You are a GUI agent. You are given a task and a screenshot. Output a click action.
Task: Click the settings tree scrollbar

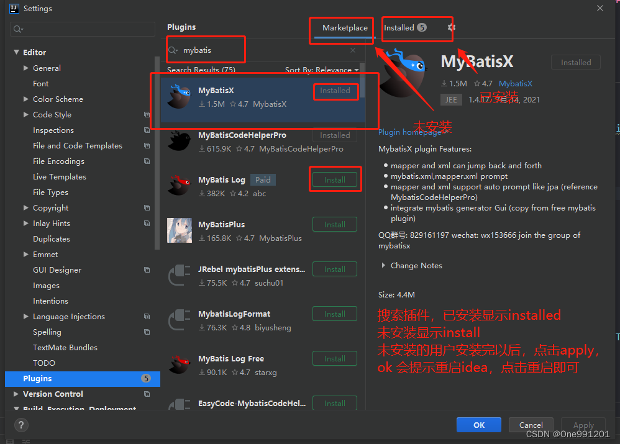click(x=157, y=153)
